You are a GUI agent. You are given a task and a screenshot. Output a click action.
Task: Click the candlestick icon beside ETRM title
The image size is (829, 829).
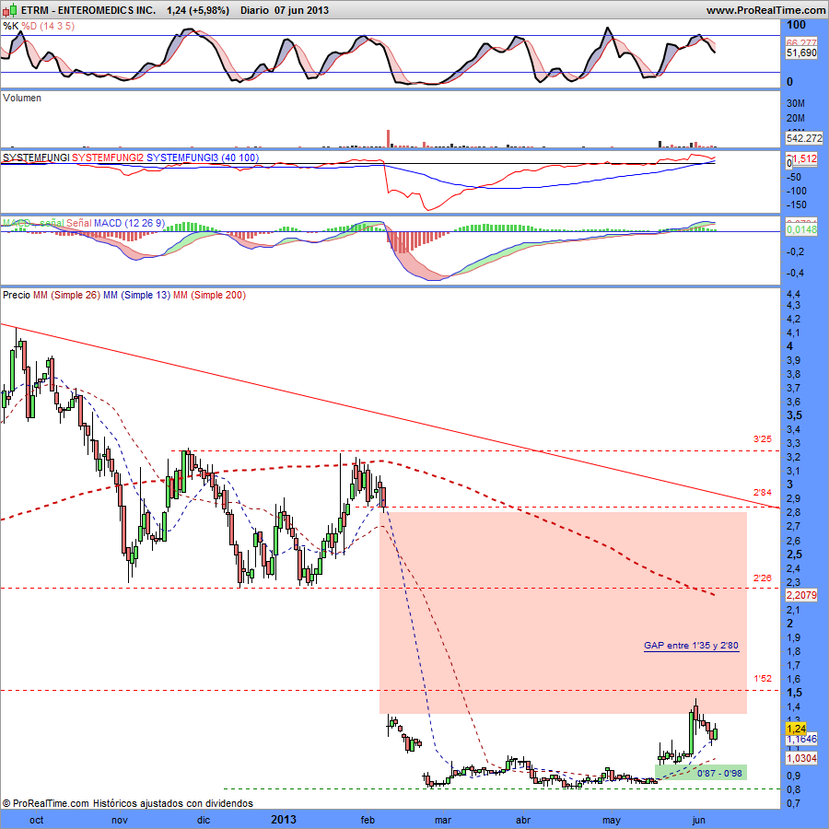coord(9,9)
